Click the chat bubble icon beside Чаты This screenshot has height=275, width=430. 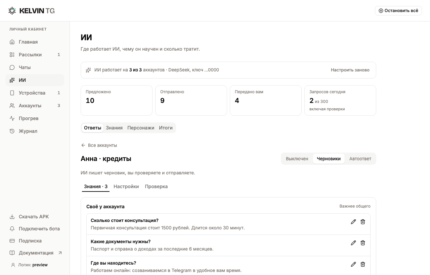[x=12, y=67]
